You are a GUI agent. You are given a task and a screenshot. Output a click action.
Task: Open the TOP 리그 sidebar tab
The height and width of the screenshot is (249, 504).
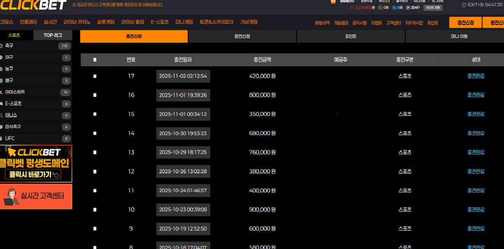coord(53,35)
